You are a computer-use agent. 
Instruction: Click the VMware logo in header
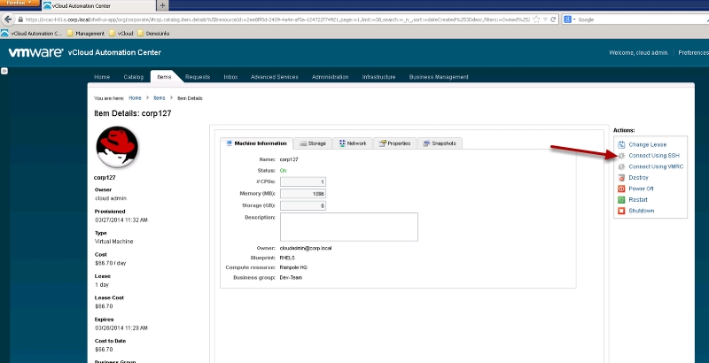[35, 52]
